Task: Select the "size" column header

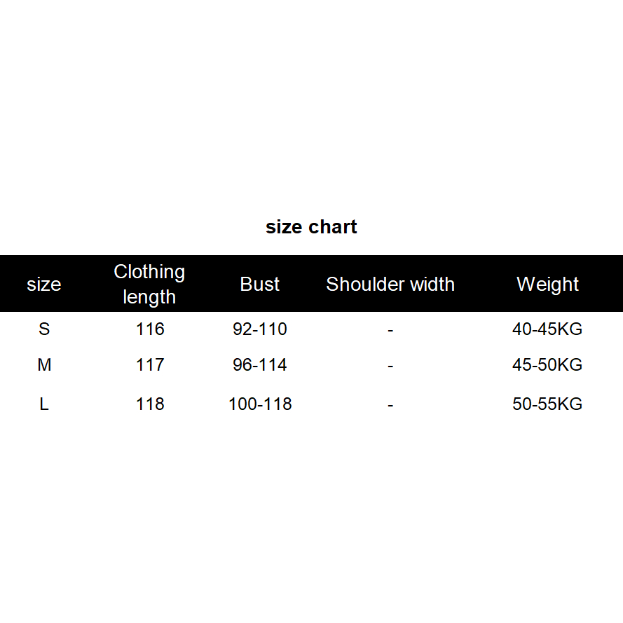Action: pyautogui.click(x=43, y=285)
